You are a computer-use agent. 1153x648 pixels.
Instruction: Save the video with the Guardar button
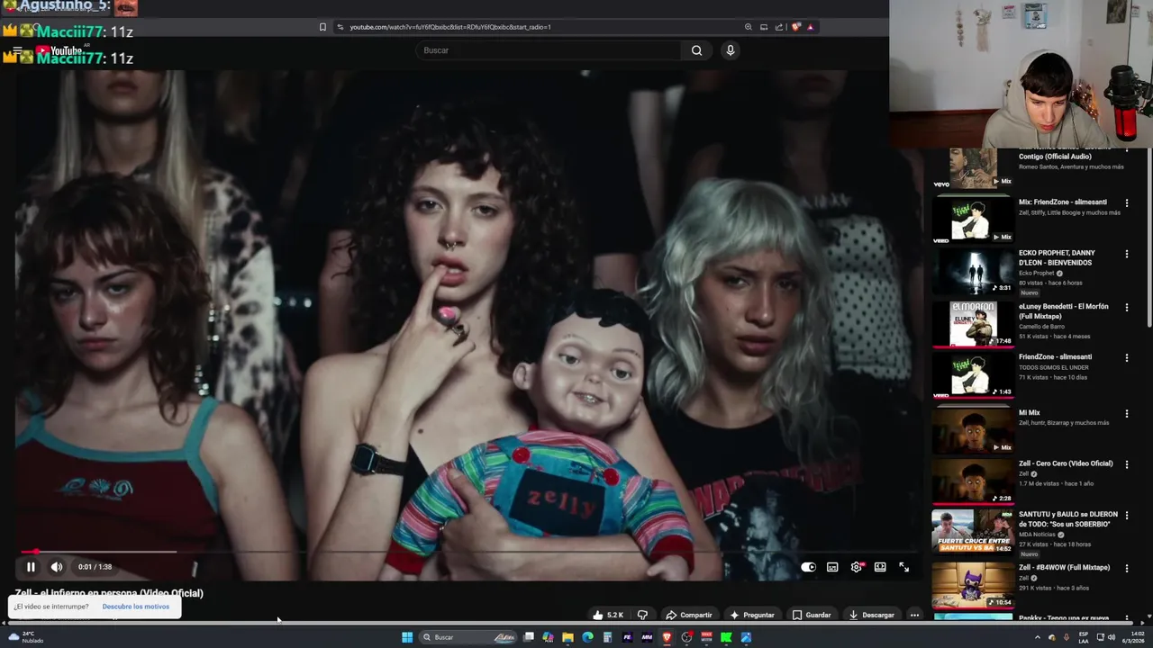812,615
